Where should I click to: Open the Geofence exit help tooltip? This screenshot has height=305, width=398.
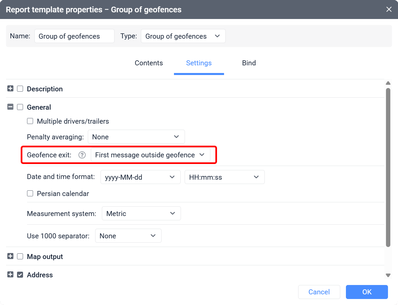tap(82, 155)
